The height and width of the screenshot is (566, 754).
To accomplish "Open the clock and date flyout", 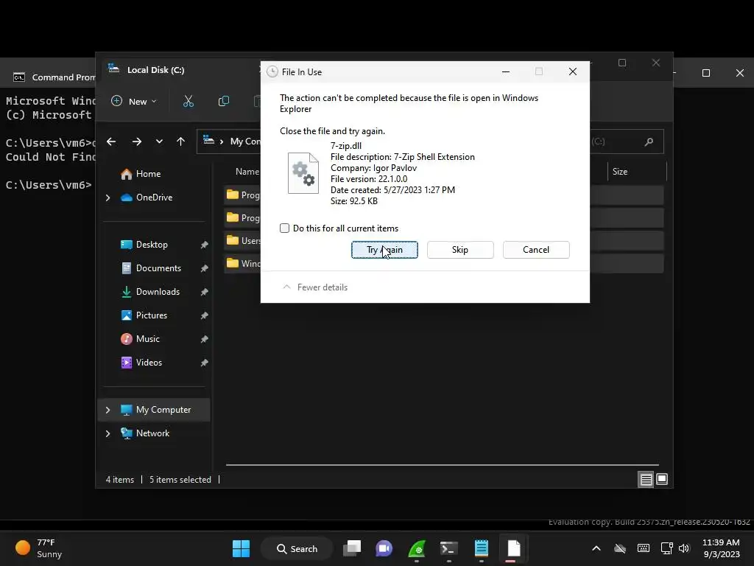I will point(722,548).
